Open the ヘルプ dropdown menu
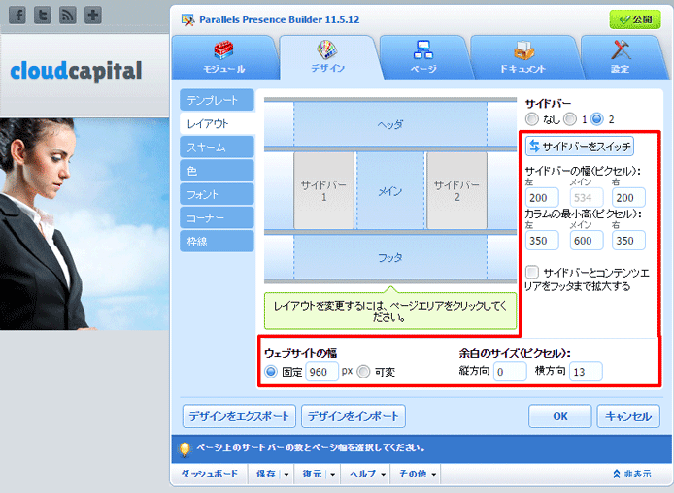Screen dimensions: 674x493 pyautogui.click(x=365, y=475)
